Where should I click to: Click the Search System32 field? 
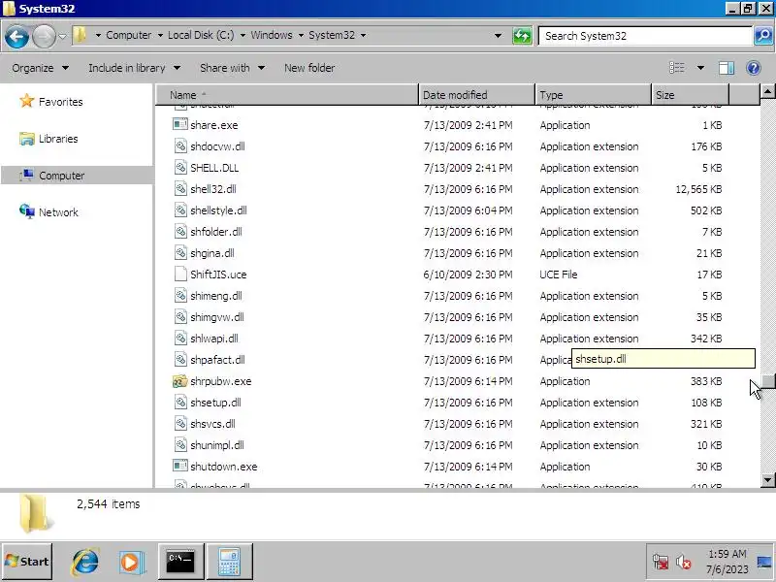click(645, 36)
